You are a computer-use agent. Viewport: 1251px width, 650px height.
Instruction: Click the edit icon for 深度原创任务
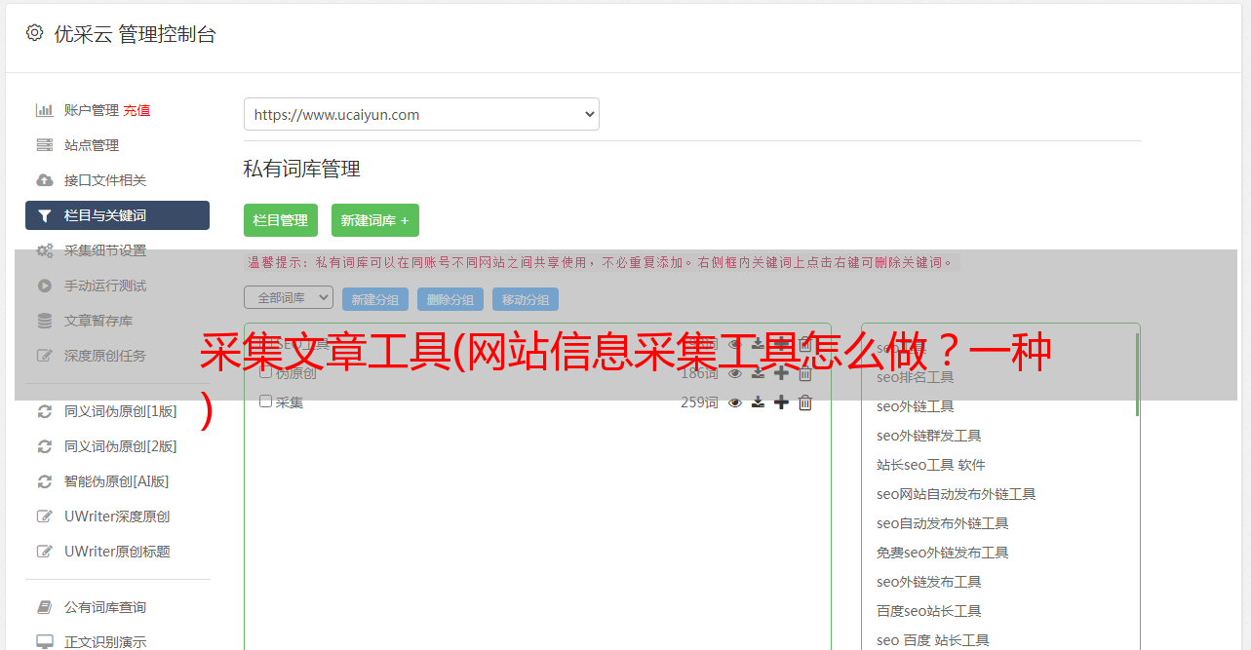pos(44,356)
